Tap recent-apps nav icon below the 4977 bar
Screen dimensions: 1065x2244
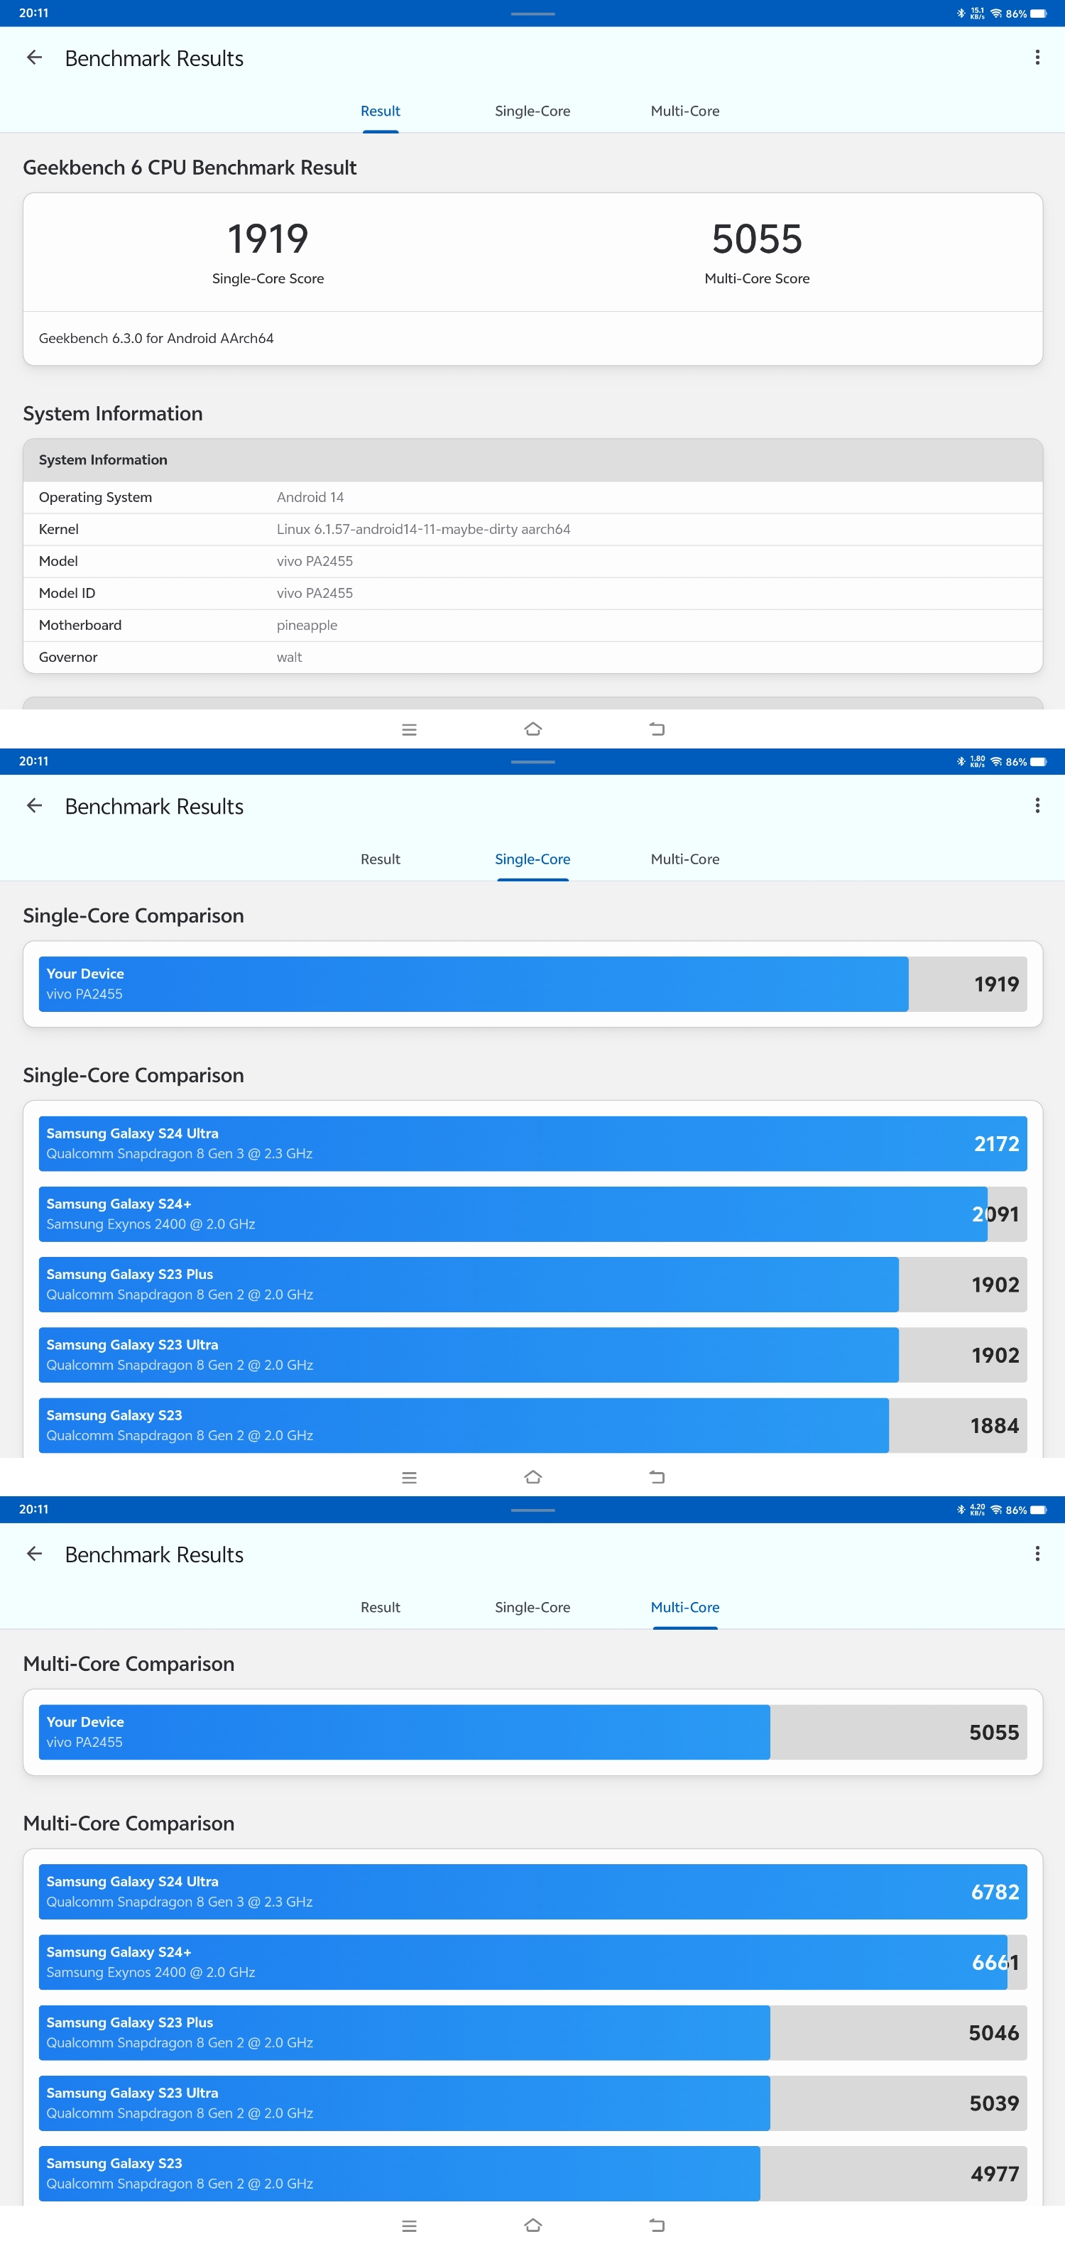point(409,2226)
